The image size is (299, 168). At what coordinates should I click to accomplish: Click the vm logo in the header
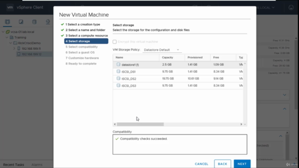(10, 7)
